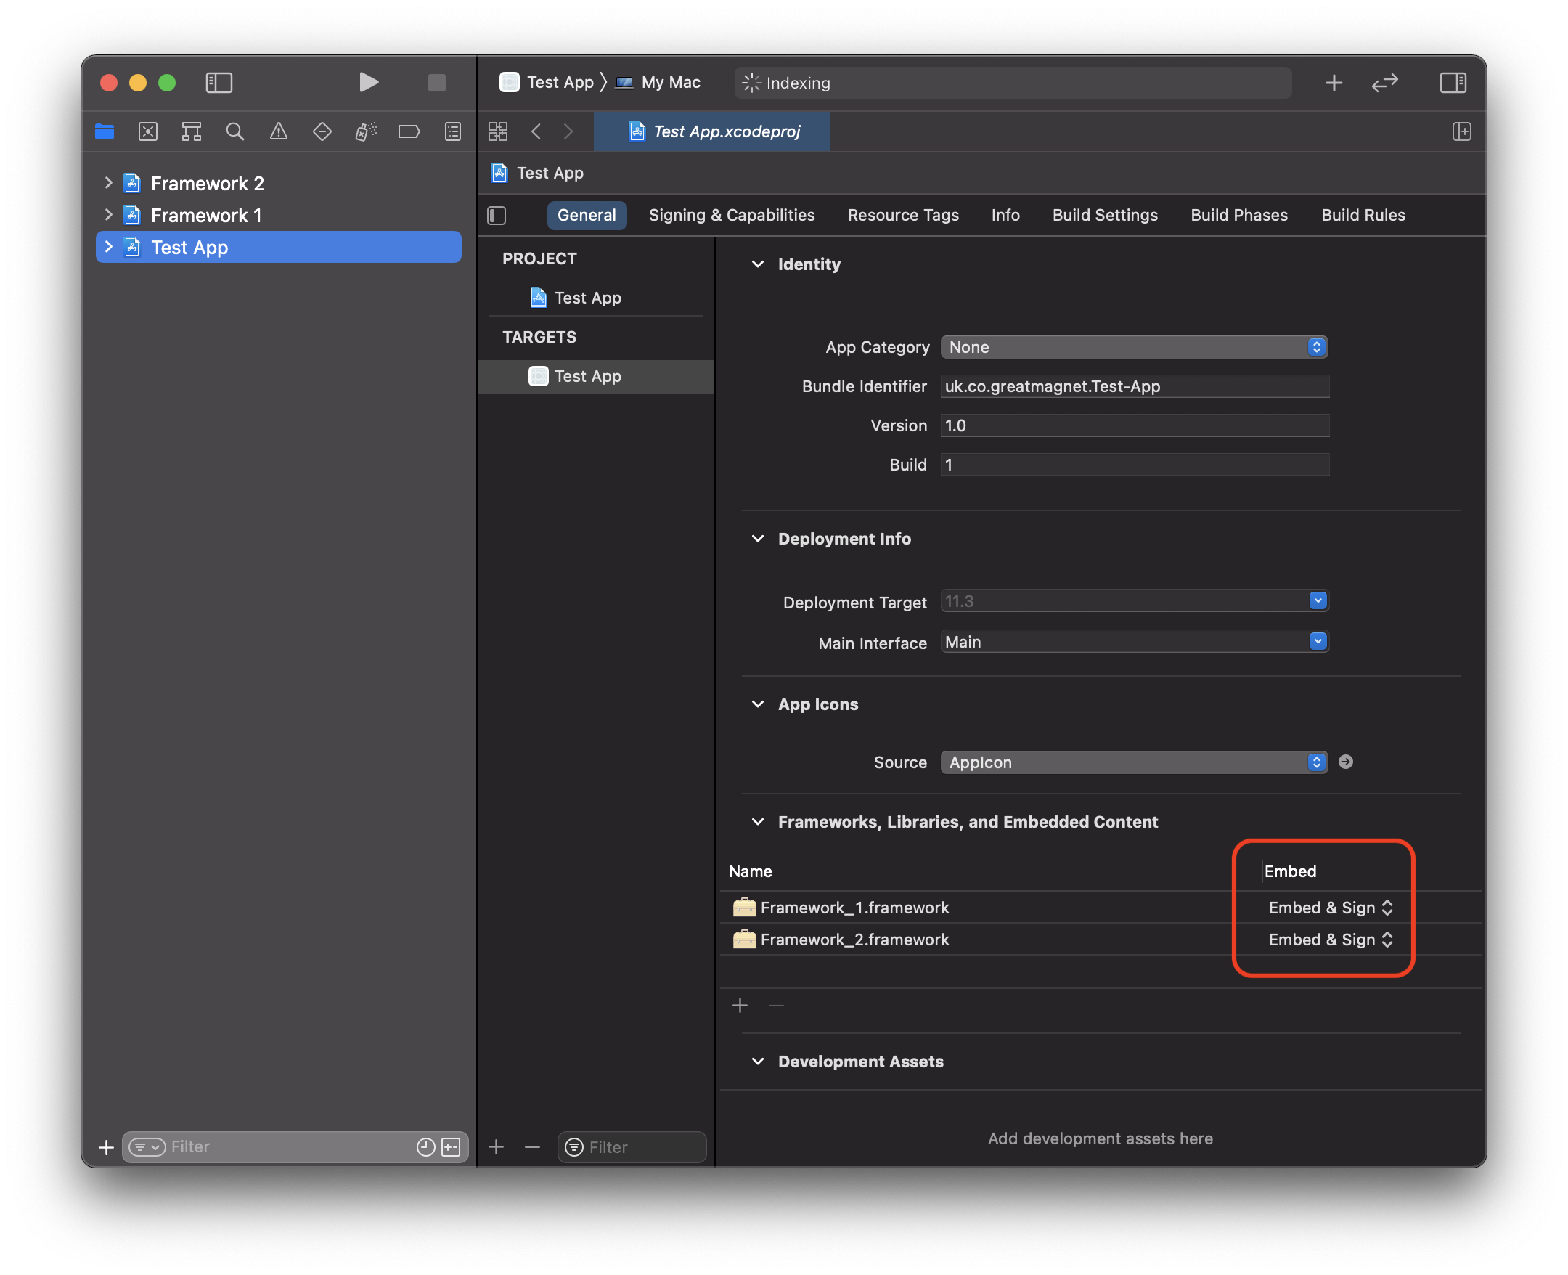
Task: Switch to Resource Tags tab
Action: click(x=903, y=215)
